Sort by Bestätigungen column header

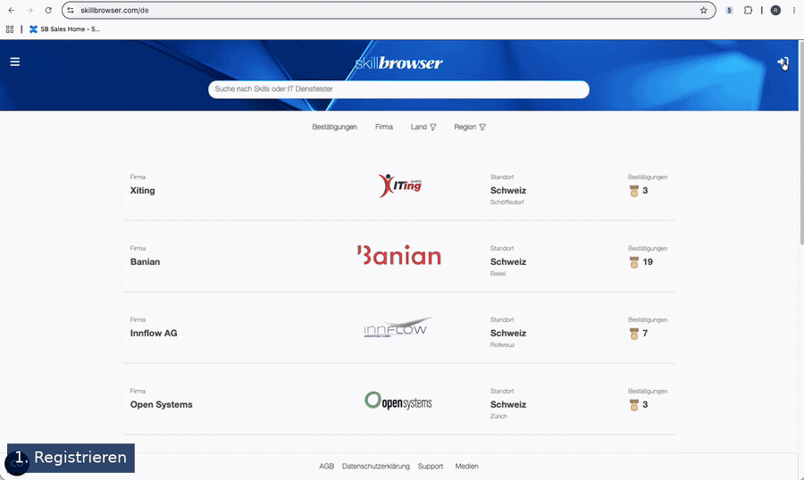tap(334, 127)
